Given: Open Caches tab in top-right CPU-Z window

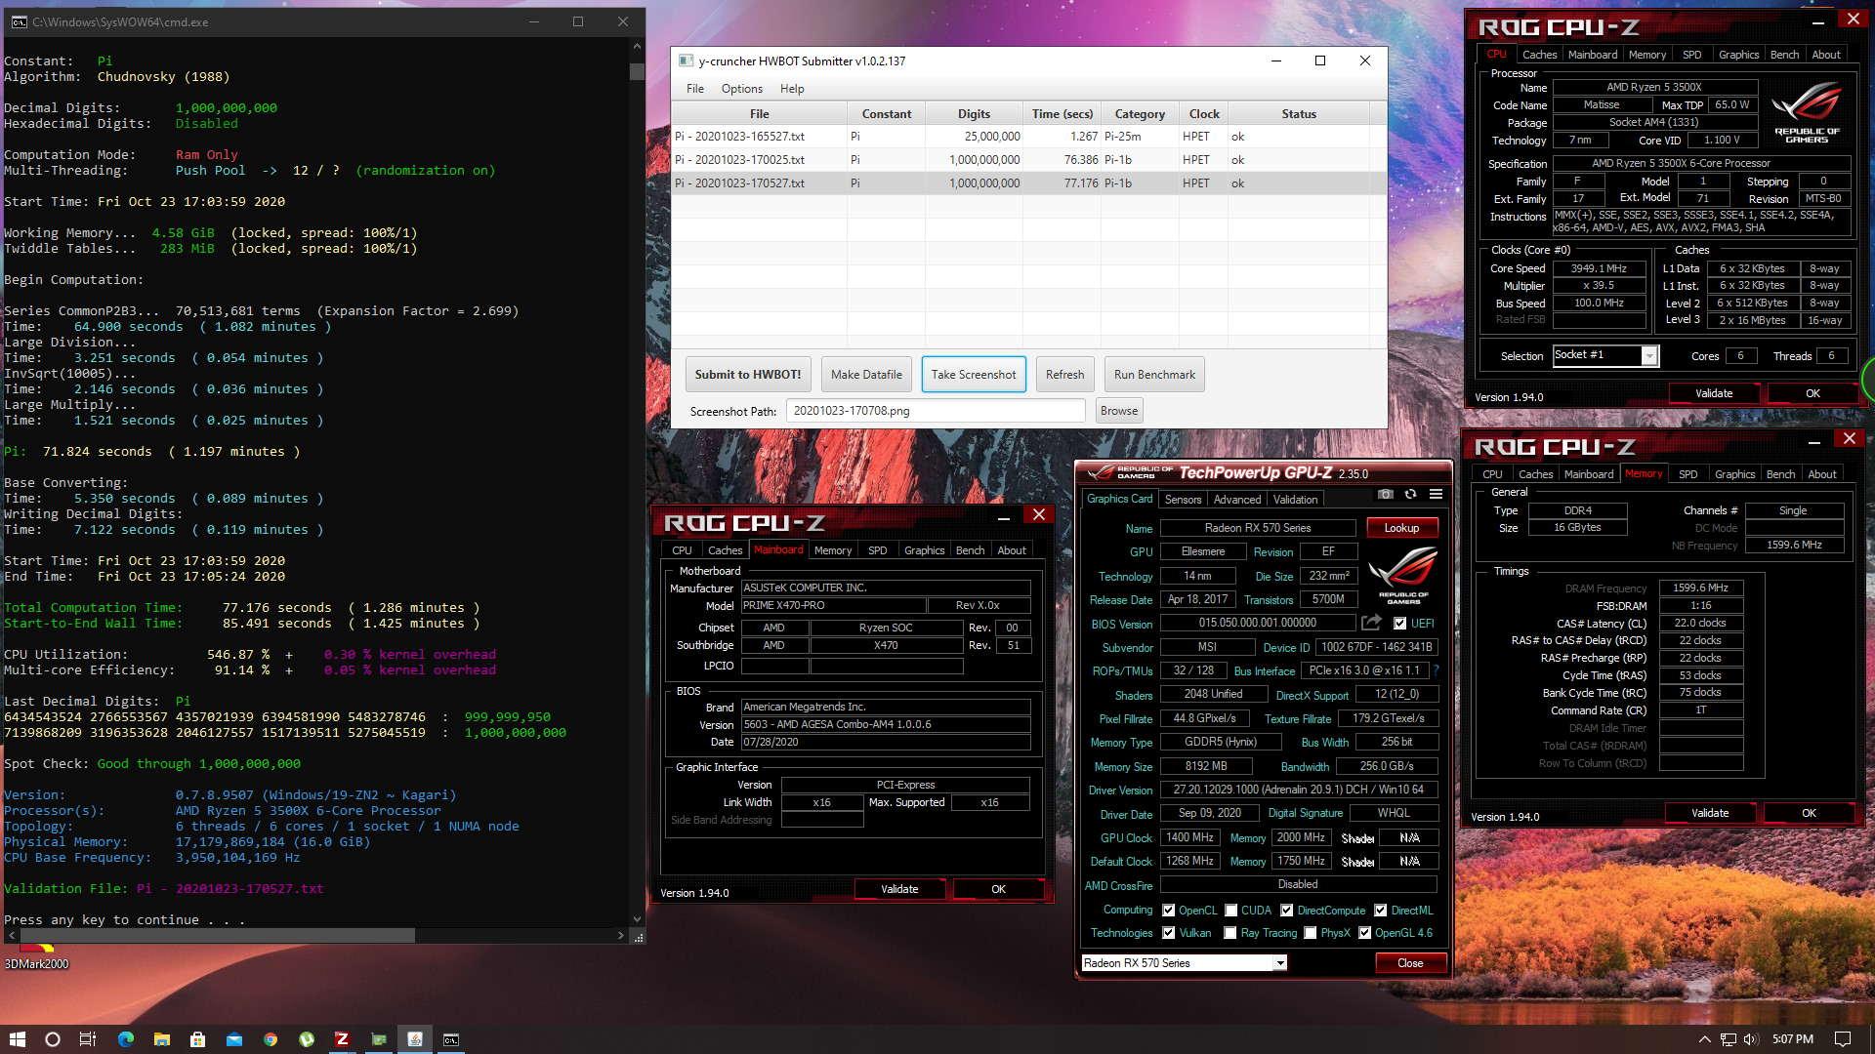Looking at the screenshot, I should (1539, 55).
